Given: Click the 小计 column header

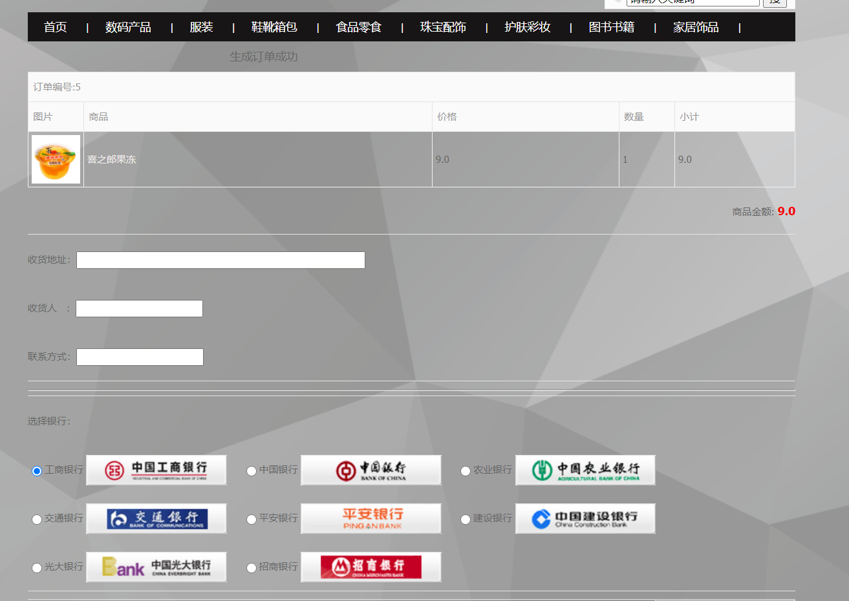Looking at the screenshot, I should pyautogui.click(x=689, y=117).
